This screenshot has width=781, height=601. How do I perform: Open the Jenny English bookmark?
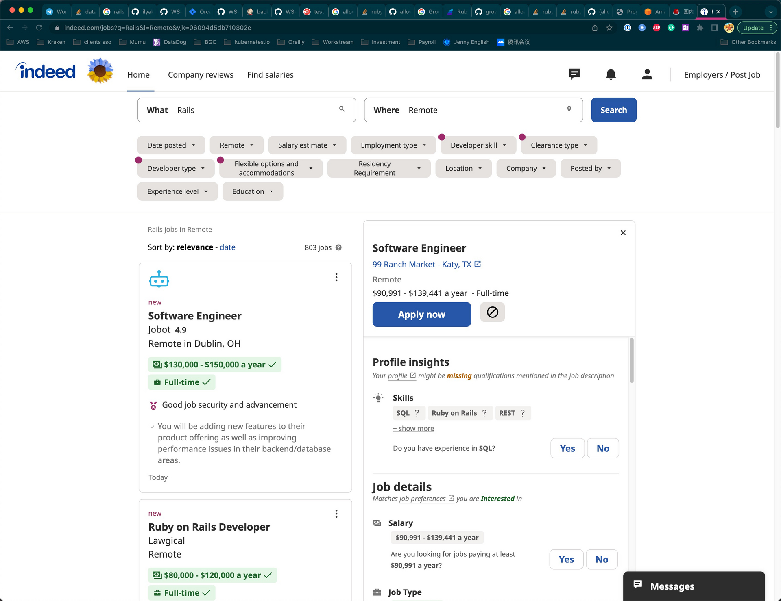coord(466,42)
